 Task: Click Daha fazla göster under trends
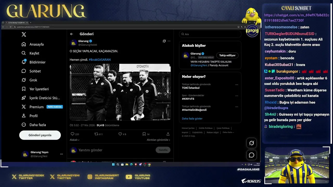[192, 118]
